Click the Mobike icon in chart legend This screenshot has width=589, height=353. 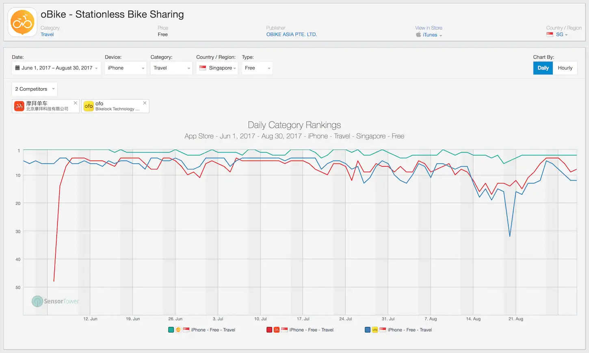pyautogui.click(x=277, y=330)
